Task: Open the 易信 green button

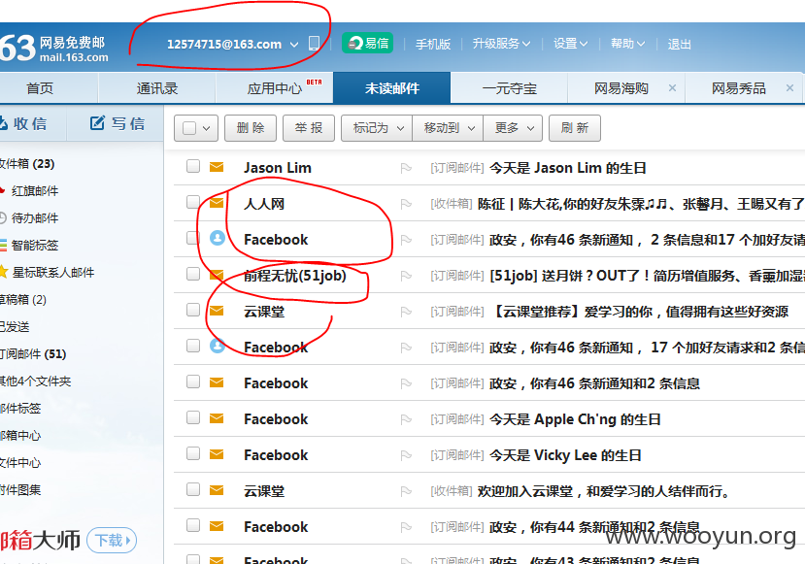Action: click(368, 43)
